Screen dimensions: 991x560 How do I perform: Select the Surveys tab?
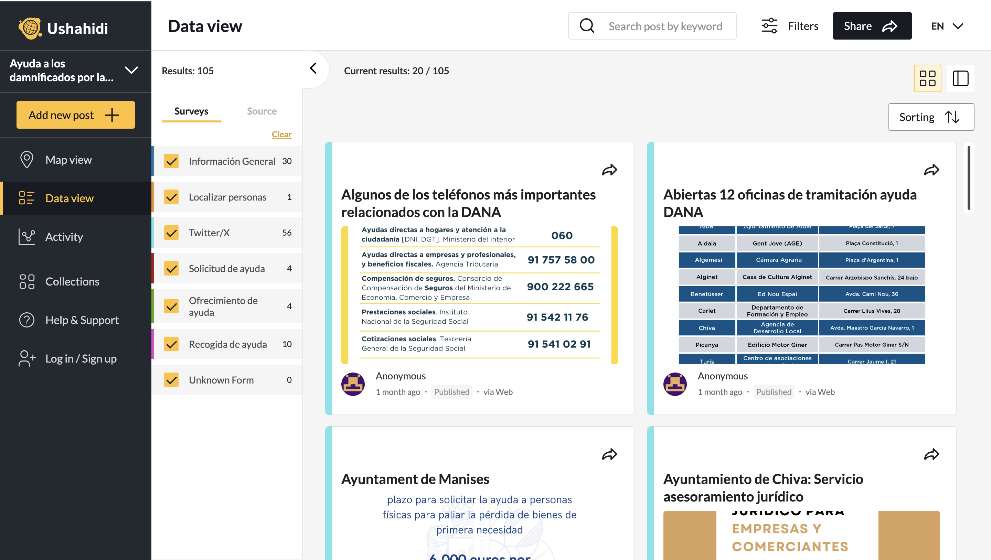pyautogui.click(x=191, y=111)
